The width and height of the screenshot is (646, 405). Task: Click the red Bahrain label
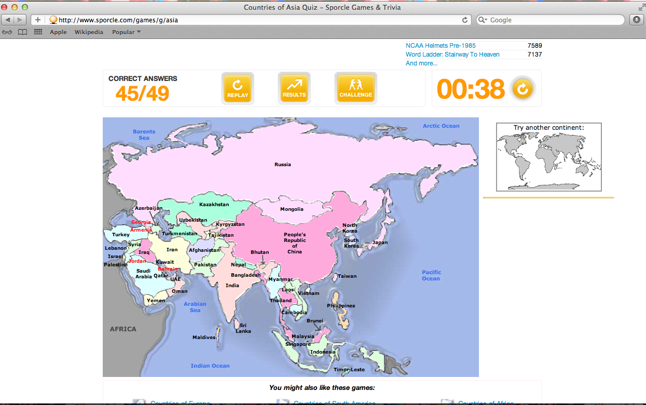point(168,269)
